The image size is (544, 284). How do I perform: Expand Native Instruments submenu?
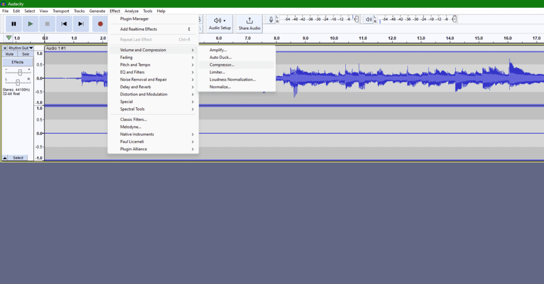point(153,134)
